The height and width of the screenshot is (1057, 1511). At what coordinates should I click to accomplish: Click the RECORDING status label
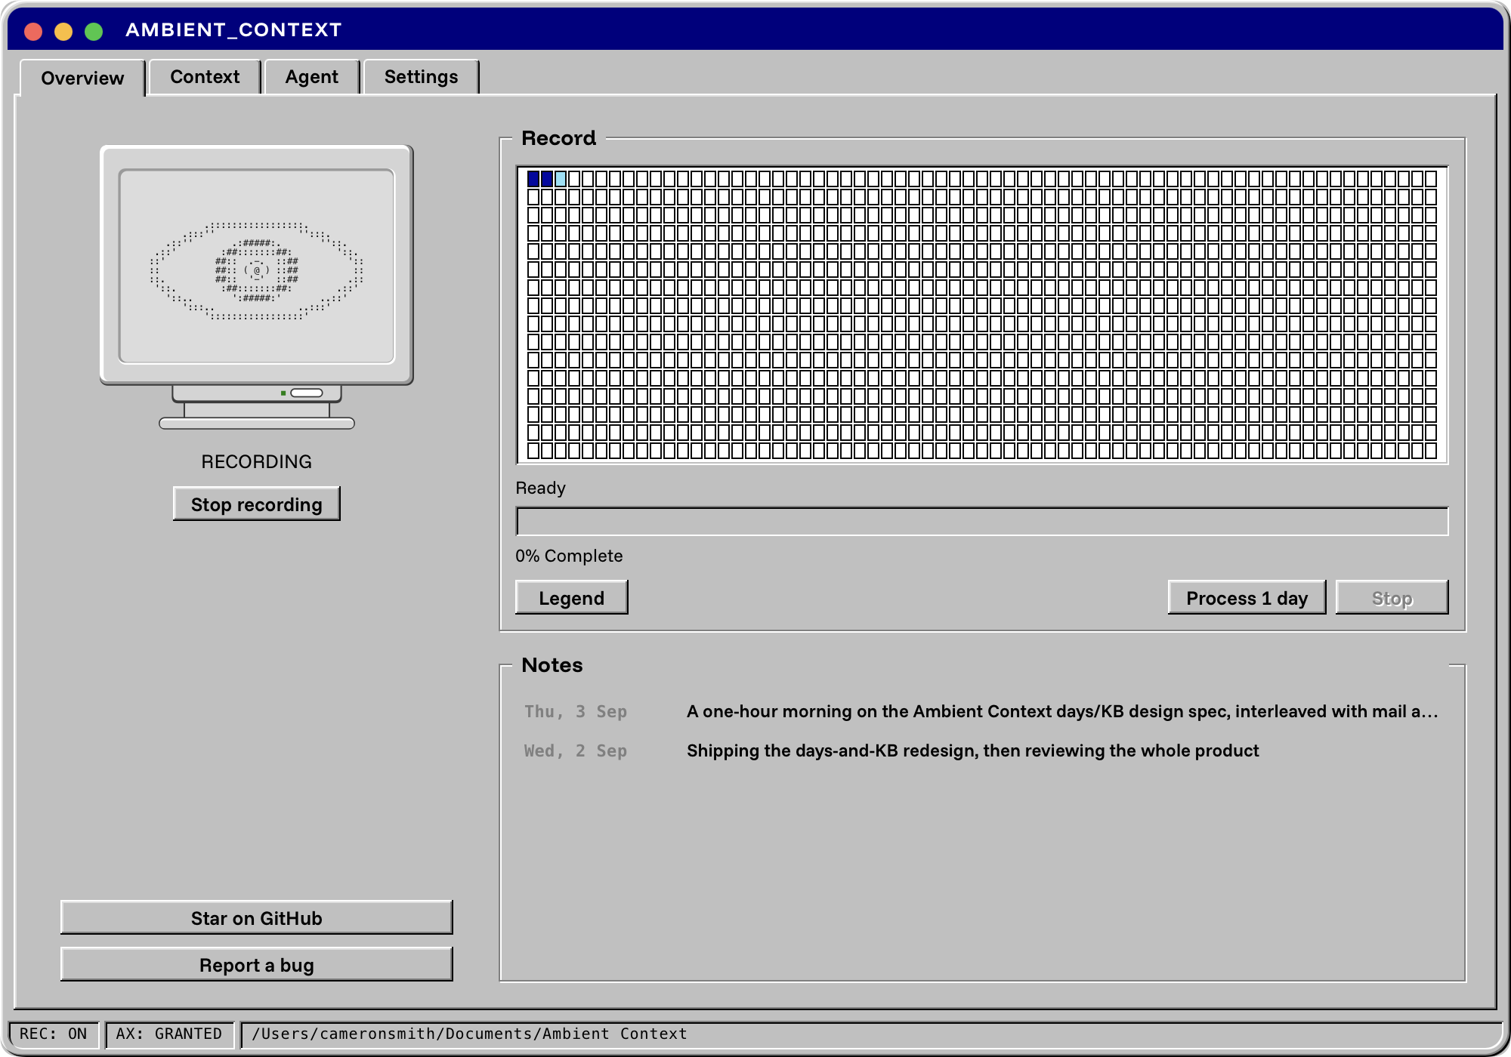tap(257, 461)
